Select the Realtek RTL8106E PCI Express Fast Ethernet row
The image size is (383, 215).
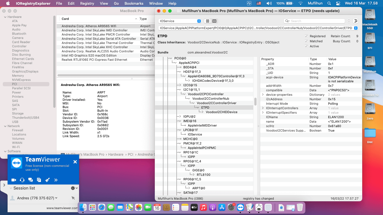106,60
